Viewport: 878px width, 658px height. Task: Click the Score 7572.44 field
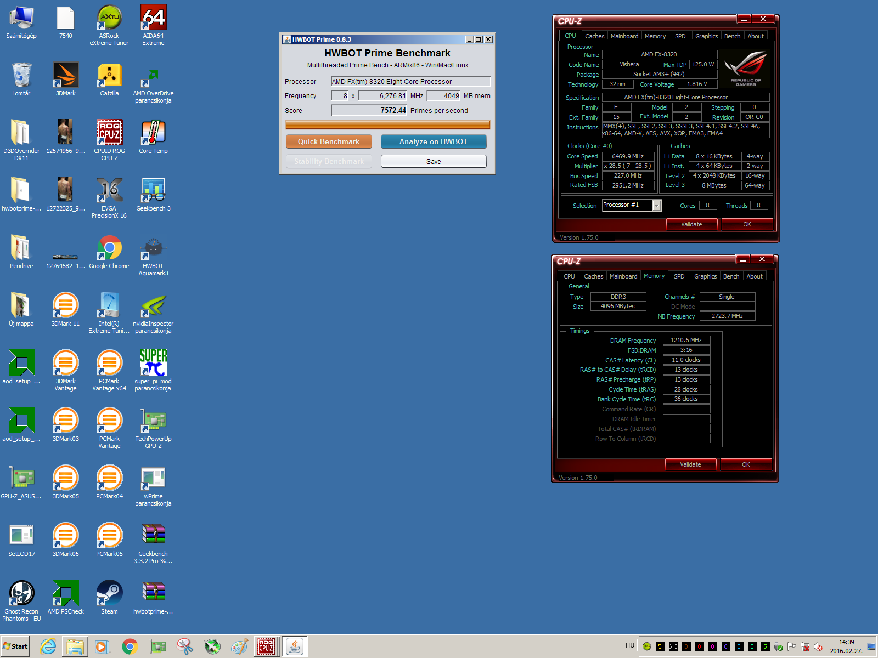(x=369, y=110)
